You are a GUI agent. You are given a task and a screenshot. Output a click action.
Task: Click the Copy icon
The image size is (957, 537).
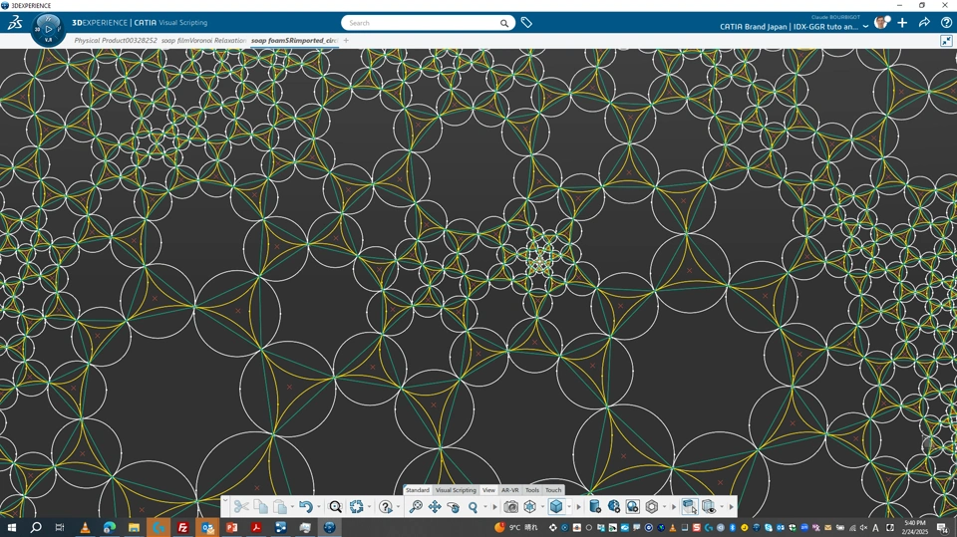tap(260, 507)
